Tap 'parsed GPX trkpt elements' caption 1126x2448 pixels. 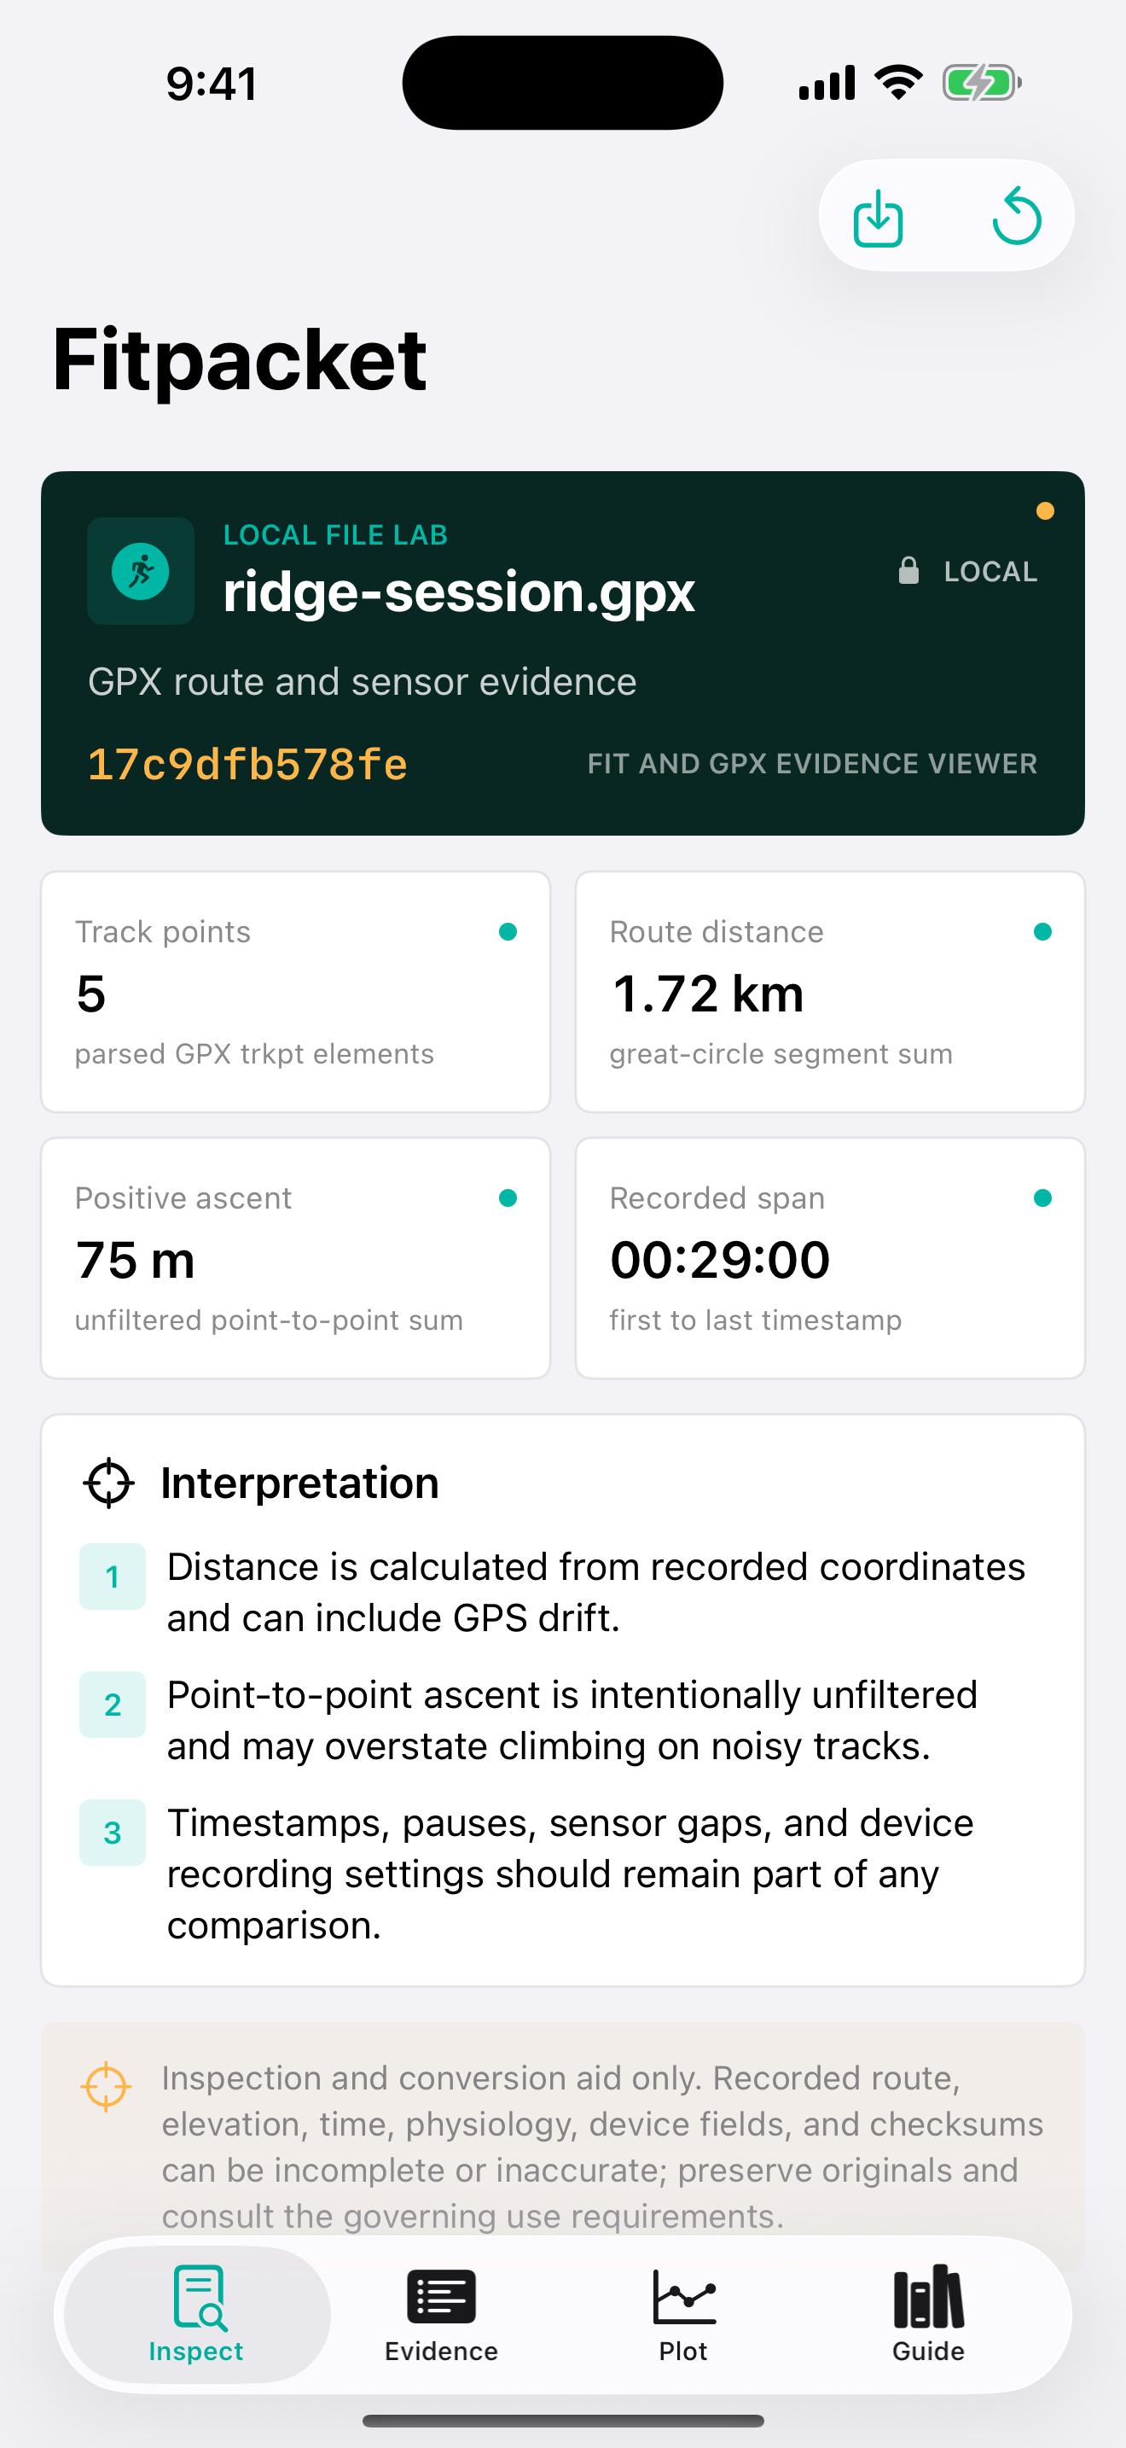[x=254, y=1054]
